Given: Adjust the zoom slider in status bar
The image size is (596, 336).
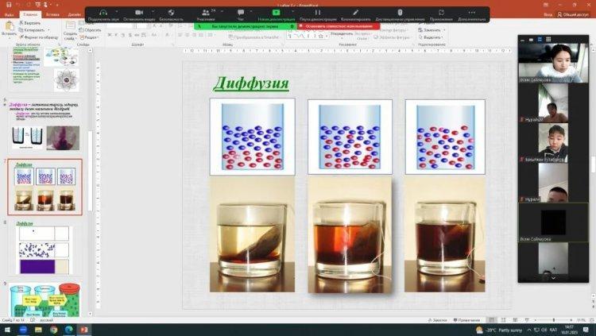Looking at the screenshot, I should coord(553,320).
